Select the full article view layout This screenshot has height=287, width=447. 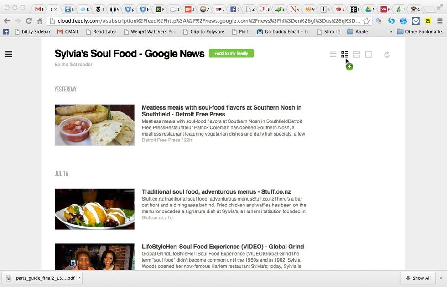point(369,54)
